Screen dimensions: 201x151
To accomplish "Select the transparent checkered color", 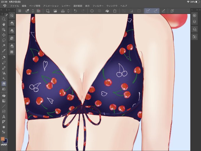I will click(x=4, y=144).
